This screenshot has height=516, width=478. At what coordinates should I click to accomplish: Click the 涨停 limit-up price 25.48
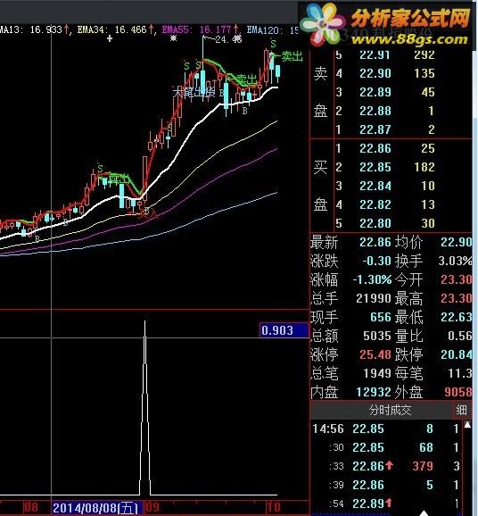pos(375,354)
